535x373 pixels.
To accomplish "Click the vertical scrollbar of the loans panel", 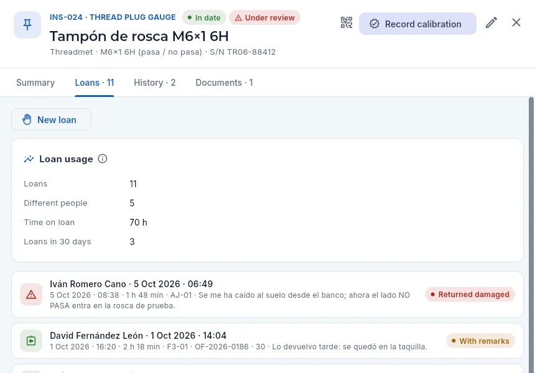I will 531,235.
